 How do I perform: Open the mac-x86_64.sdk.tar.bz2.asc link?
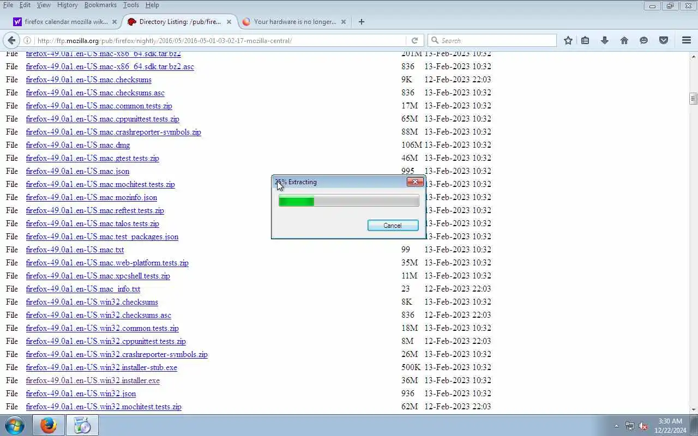pyautogui.click(x=110, y=66)
